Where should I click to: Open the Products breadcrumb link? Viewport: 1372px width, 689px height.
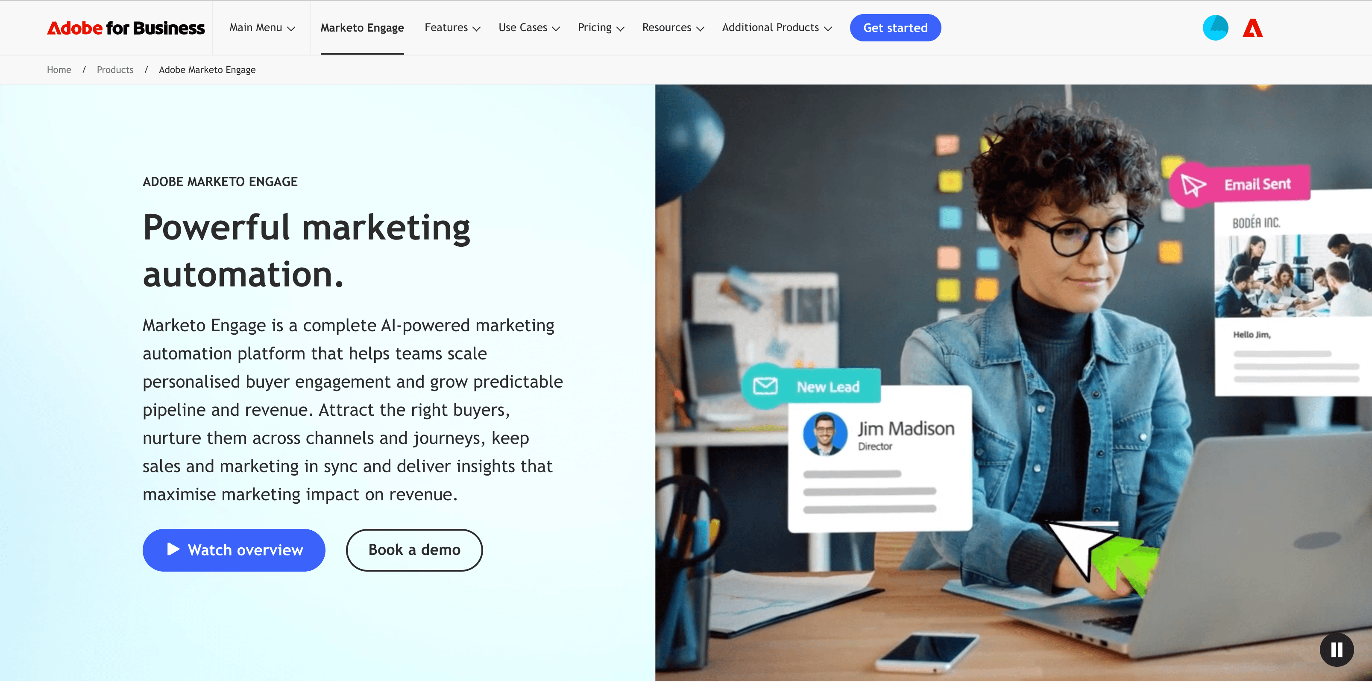tap(114, 70)
